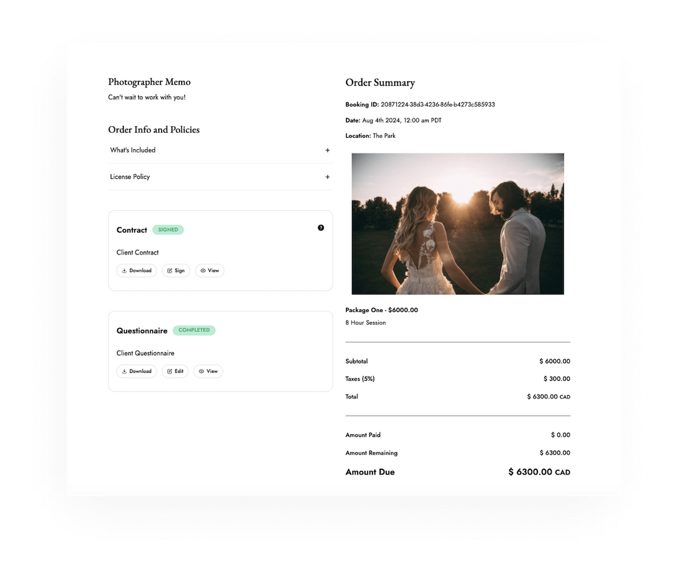
Task: Click the Download icon under Client Questionnaire
Action: (x=125, y=371)
